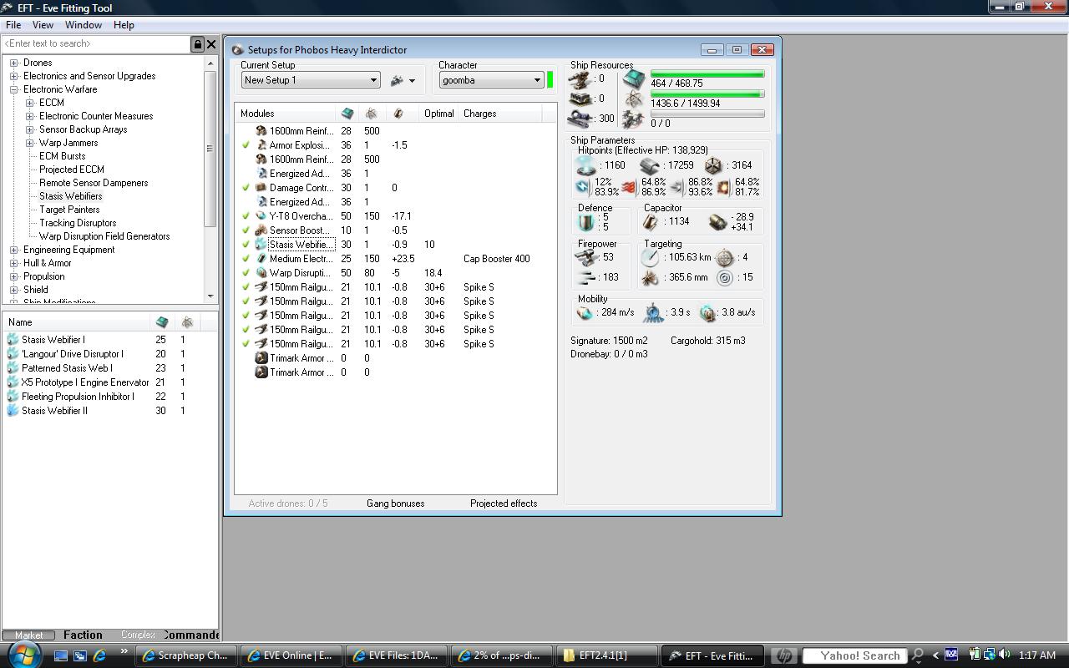
Task: Toggle the checkmark for Medium Electr... module
Action: [246, 259]
